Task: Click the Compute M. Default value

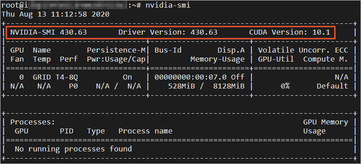Action: [x=333, y=86]
